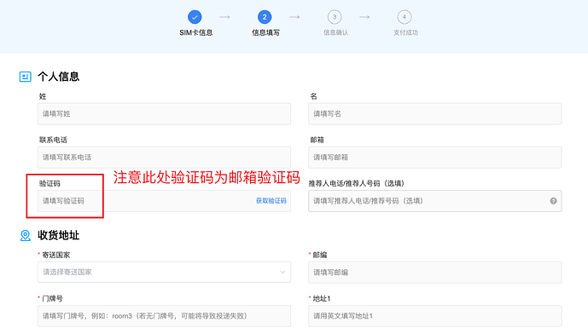Viewport: 588px width, 333px height.
Task: Focus the 姓 surname input field
Action: 164,114
